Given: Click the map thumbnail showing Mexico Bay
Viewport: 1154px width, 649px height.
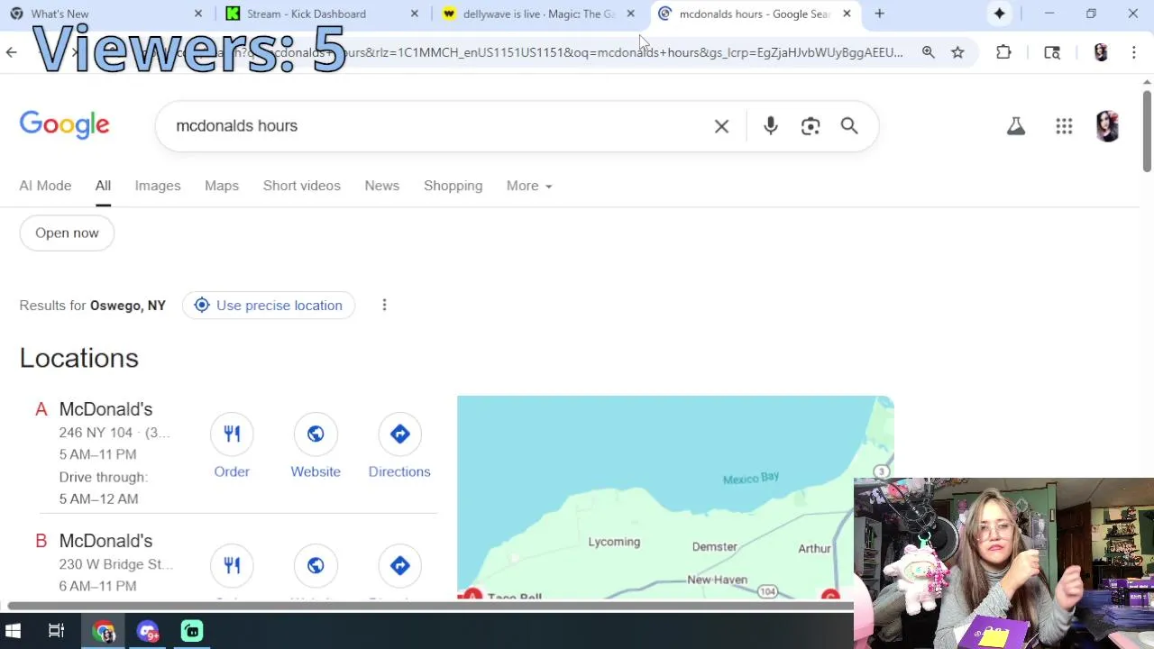Looking at the screenshot, I should tap(674, 498).
